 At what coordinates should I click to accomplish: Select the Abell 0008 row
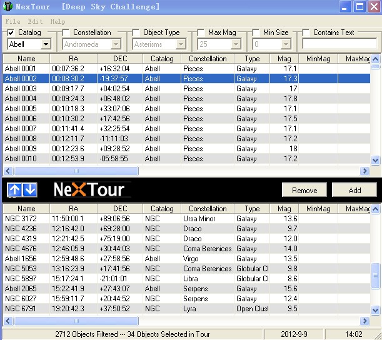186,139
